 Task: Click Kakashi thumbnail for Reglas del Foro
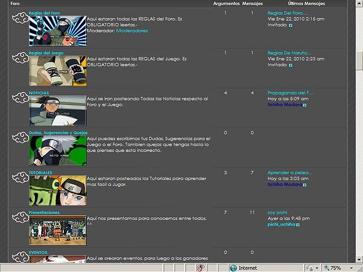(x=58, y=31)
